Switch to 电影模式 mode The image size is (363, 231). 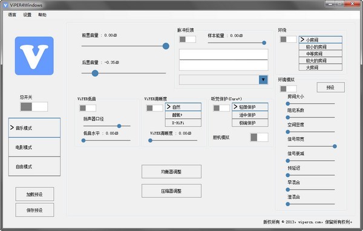34,147
